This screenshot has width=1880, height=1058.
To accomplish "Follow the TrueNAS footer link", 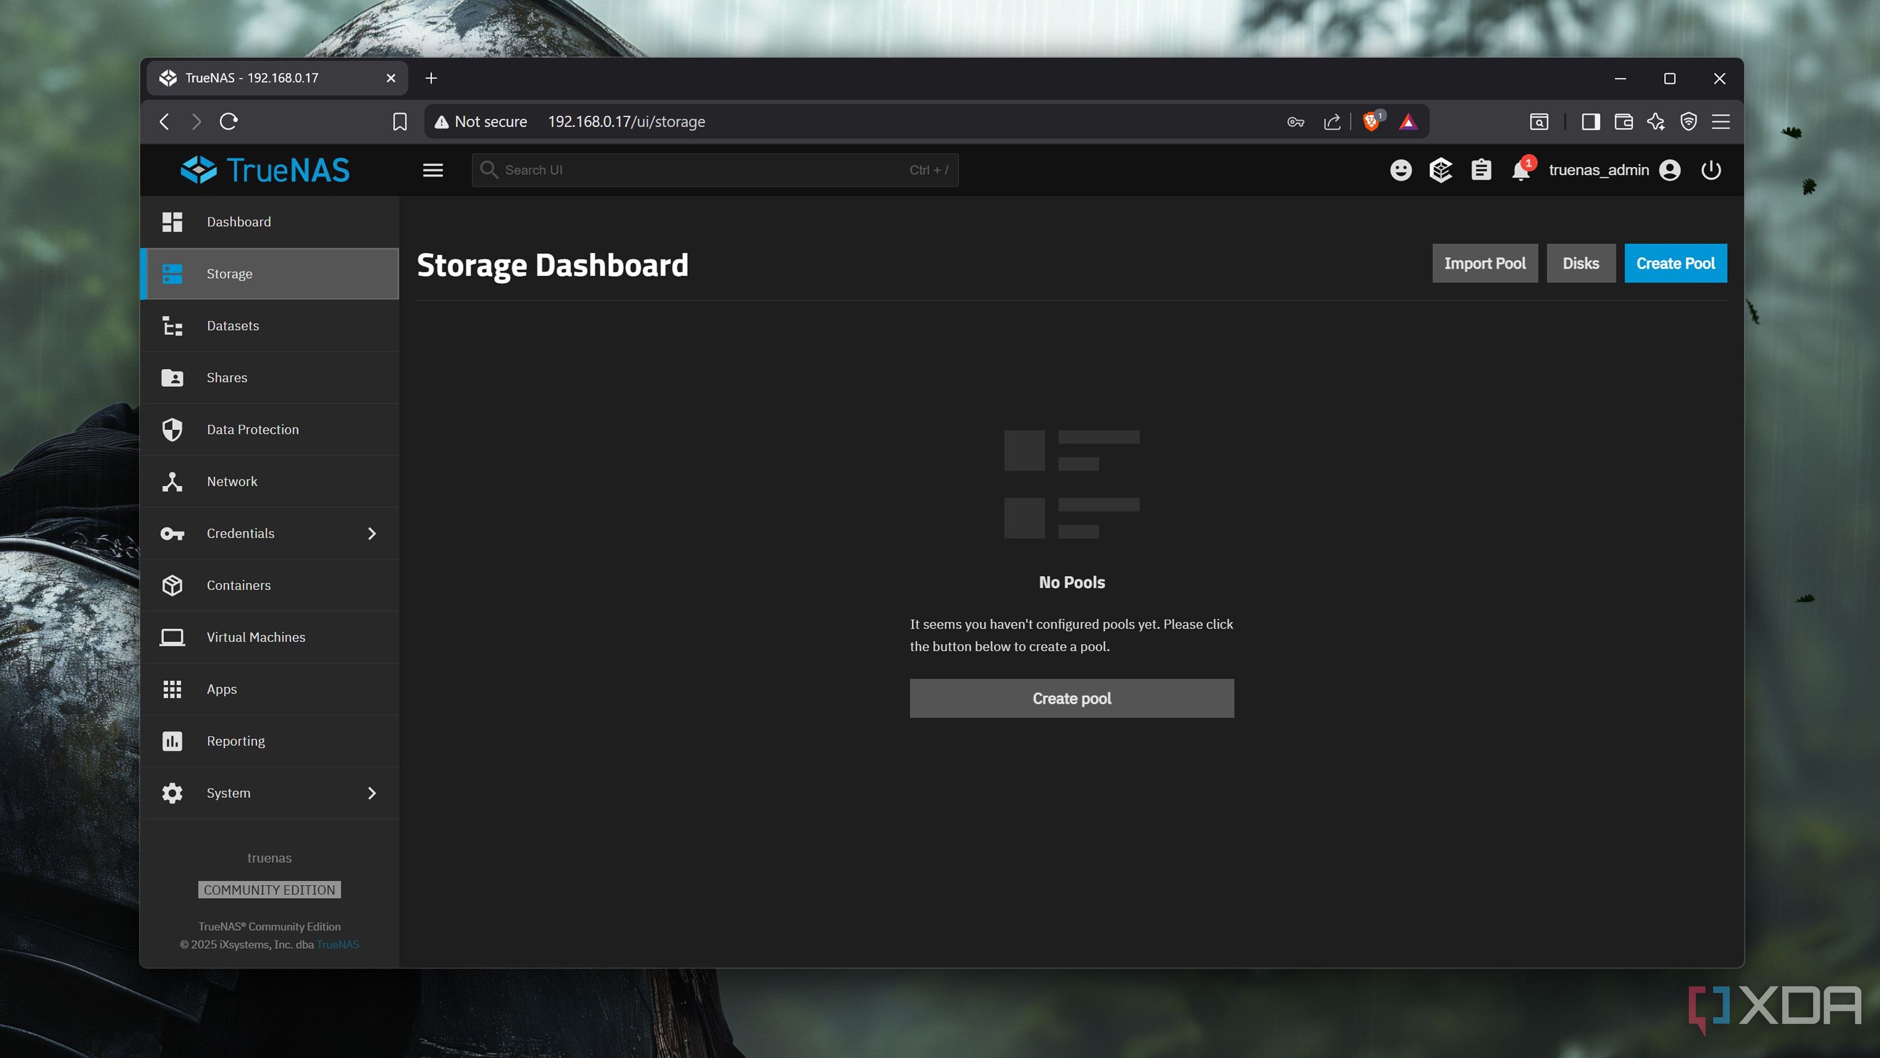I will 338,944.
